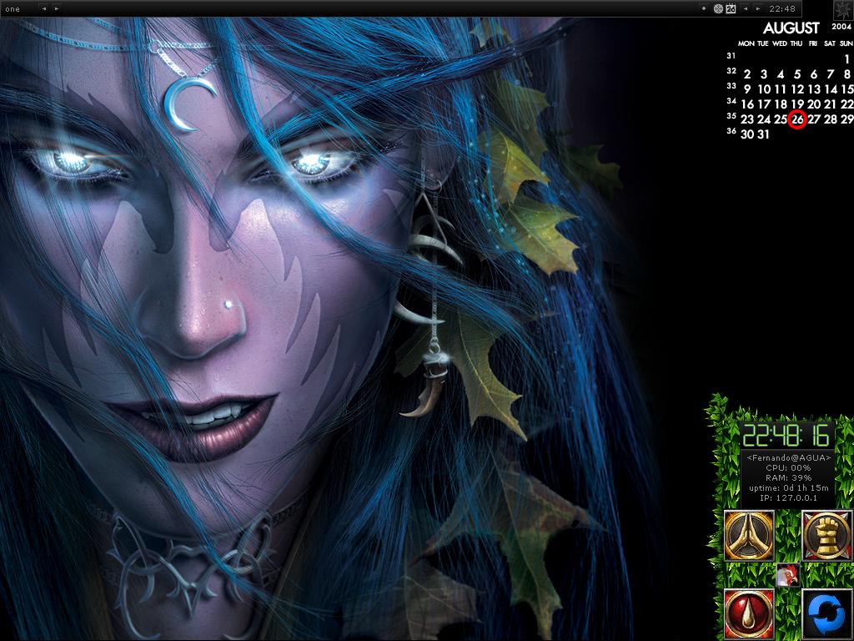Click the AUGUST month heading

pos(791,28)
